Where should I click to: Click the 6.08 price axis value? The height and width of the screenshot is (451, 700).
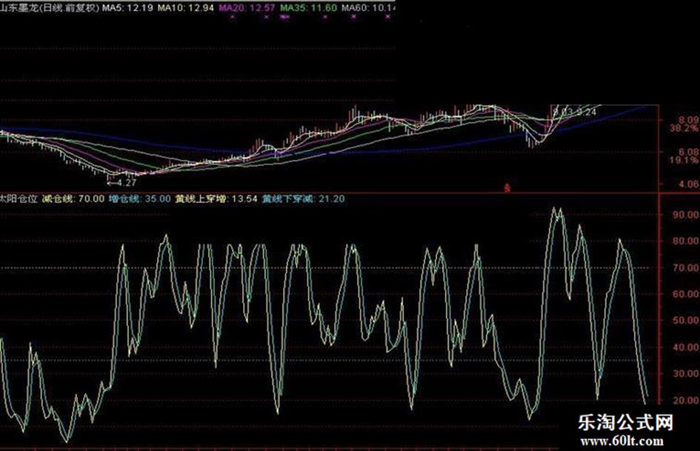(x=688, y=152)
